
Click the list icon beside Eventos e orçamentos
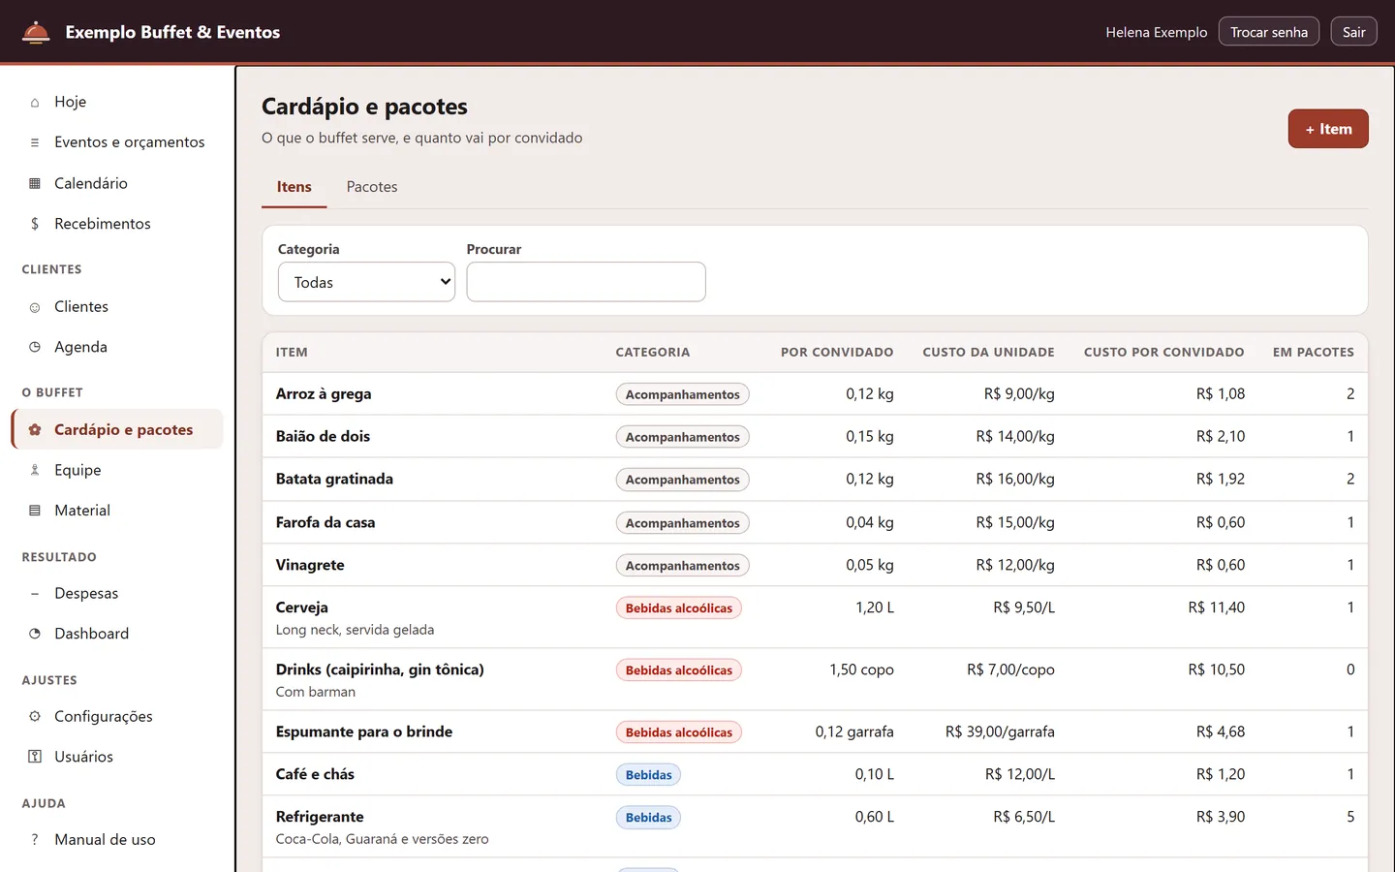point(35,142)
